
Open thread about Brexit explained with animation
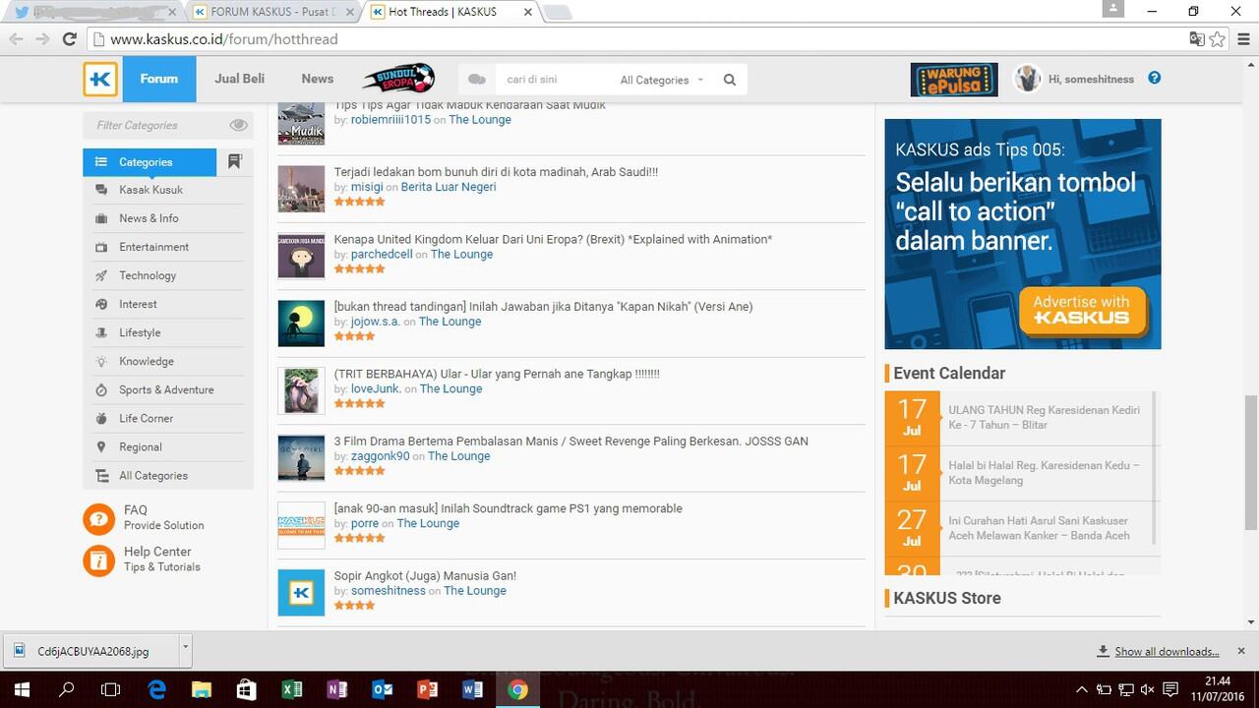553,239
